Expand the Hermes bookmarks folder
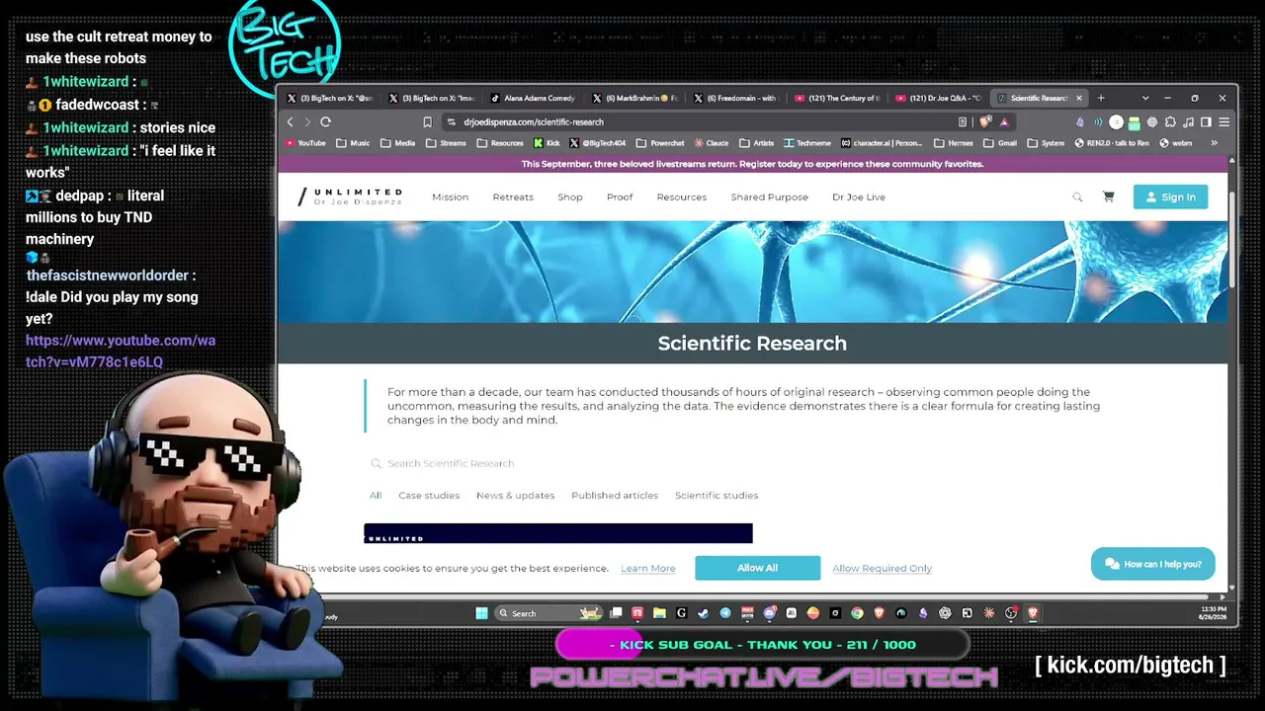Viewport: 1265px width, 711px height. click(x=954, y=143)
